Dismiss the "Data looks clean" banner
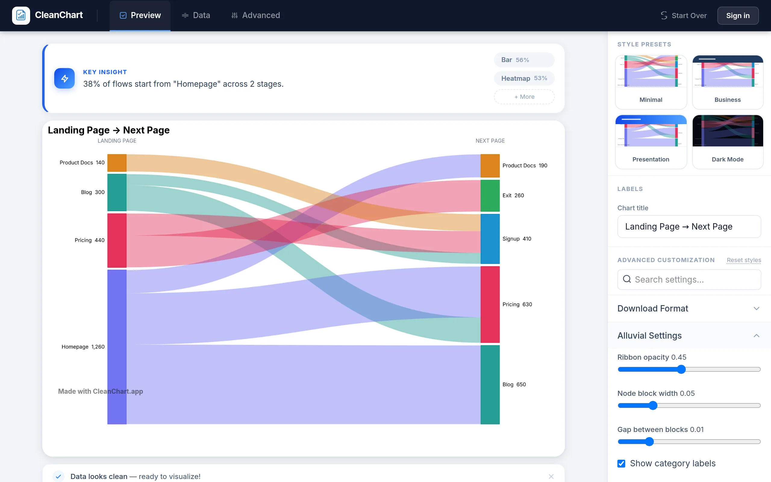771x482 pixels. pos(551,476)
